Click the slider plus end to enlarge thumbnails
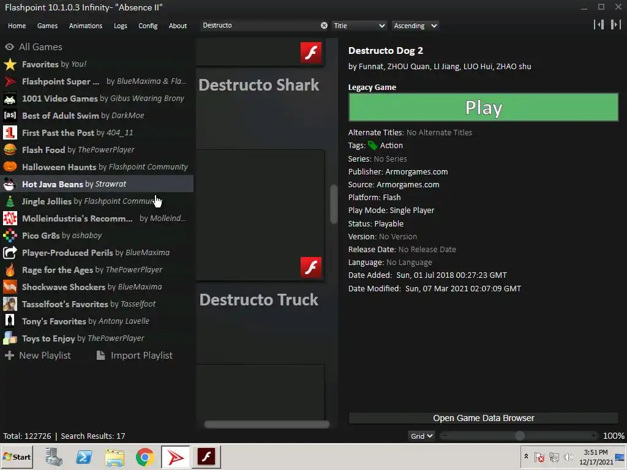 coord(594,436)
